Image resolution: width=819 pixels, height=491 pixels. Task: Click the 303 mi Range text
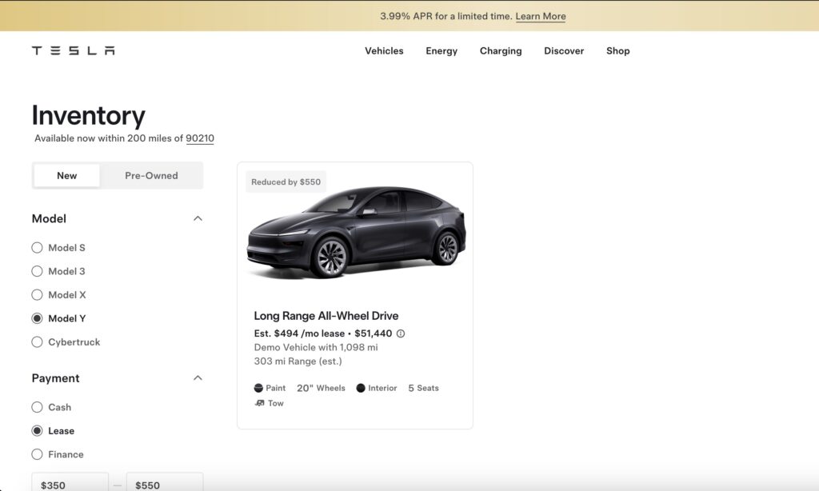tap(298, 361)
